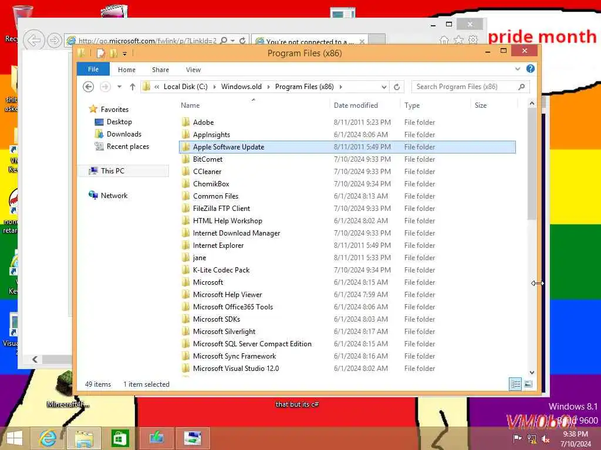Select the Microsoft Office365 Tools folder
Image resolution: width=601 pixels, height=450 pixels.
[x=232, y=307]
